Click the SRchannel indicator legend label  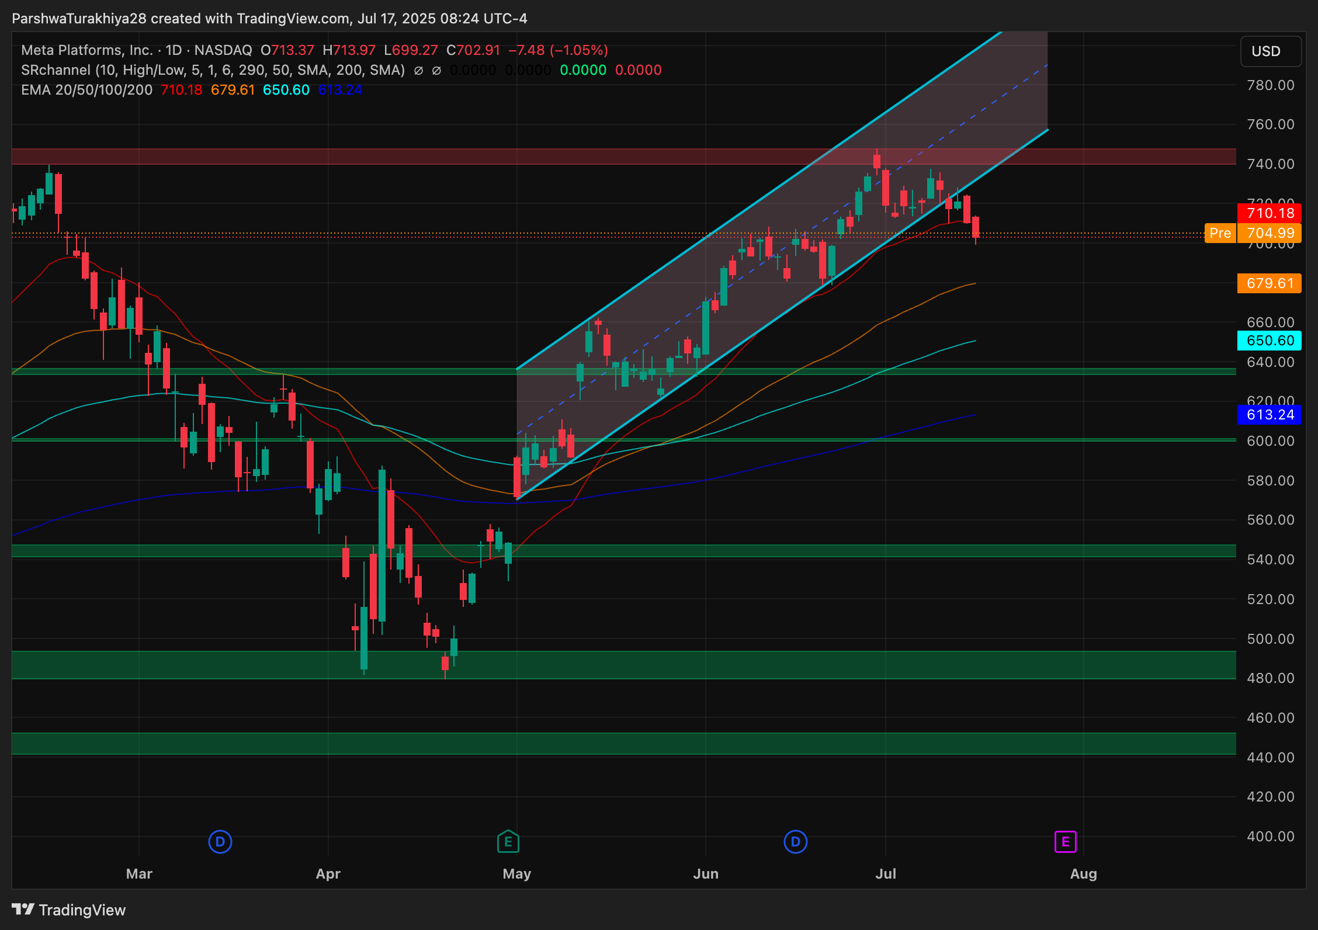(x=213, y=70)
